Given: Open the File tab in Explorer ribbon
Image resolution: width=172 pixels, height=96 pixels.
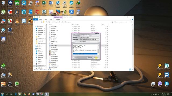Looking at the screenshot, I should (x=35, y=19).
